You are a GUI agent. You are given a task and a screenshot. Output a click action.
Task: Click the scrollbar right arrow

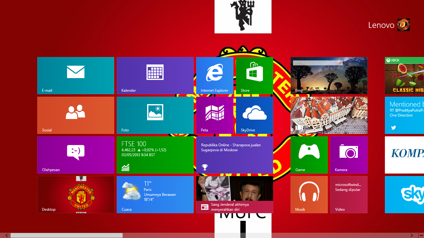(412, 236)
